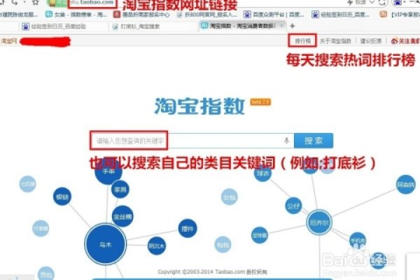The height and width of the screenshot is (280, 420).
Task: Open the 关于淘宝指数 link
Action: pyautogui.click(x=335, y=41)
